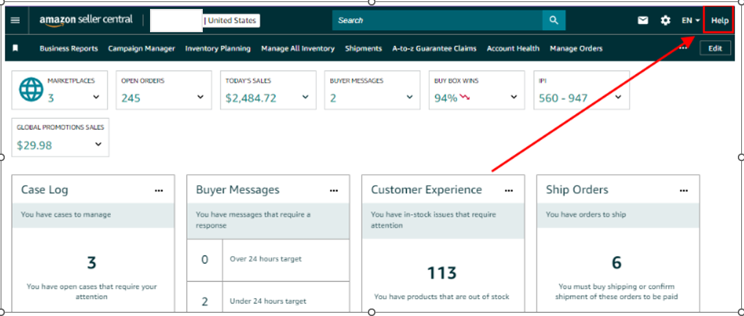Click the 245 Open Orders value
Screen dimensions: 744x316
click(x=131, y=99)
